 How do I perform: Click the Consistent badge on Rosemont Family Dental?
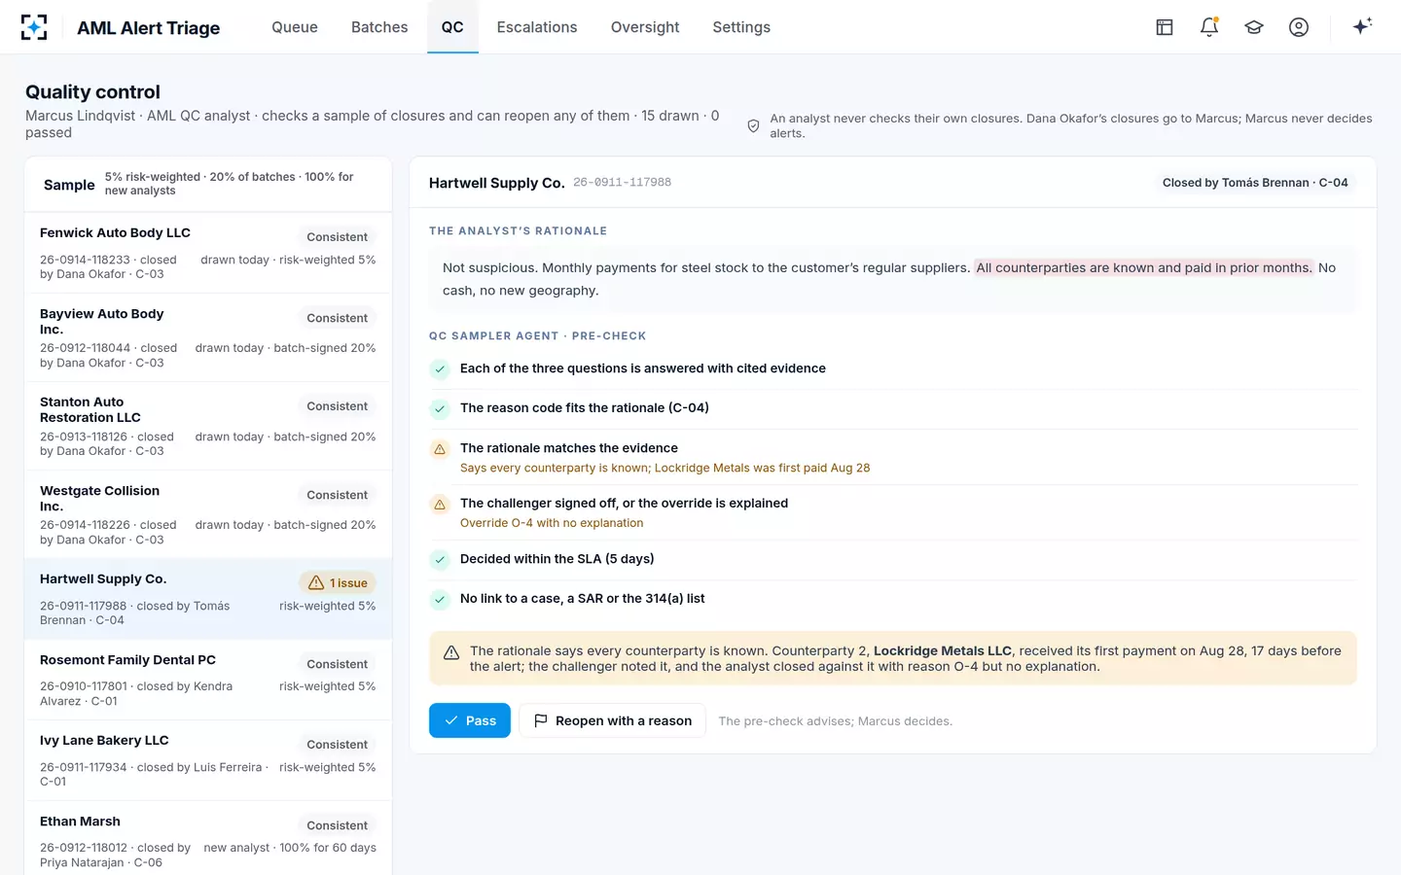(337, 664)
